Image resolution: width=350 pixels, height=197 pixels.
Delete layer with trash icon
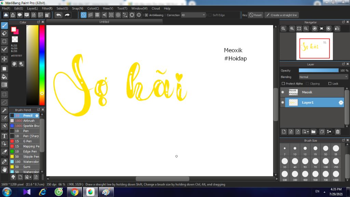click(338, 132)
